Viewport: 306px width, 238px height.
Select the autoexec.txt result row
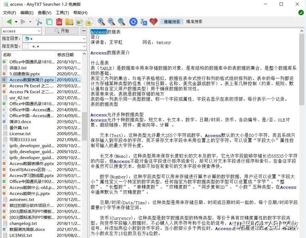point(42,200)
